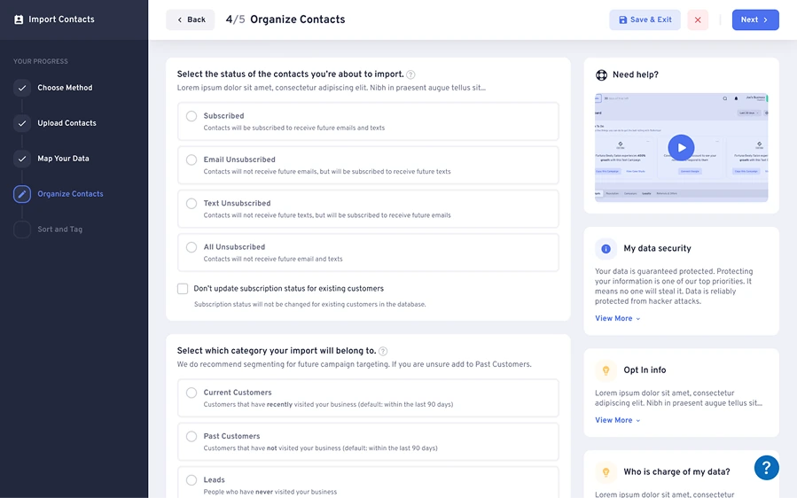Go to the Upload Contacts step
The image size is (797, 498).
click(x=66, y=123)
